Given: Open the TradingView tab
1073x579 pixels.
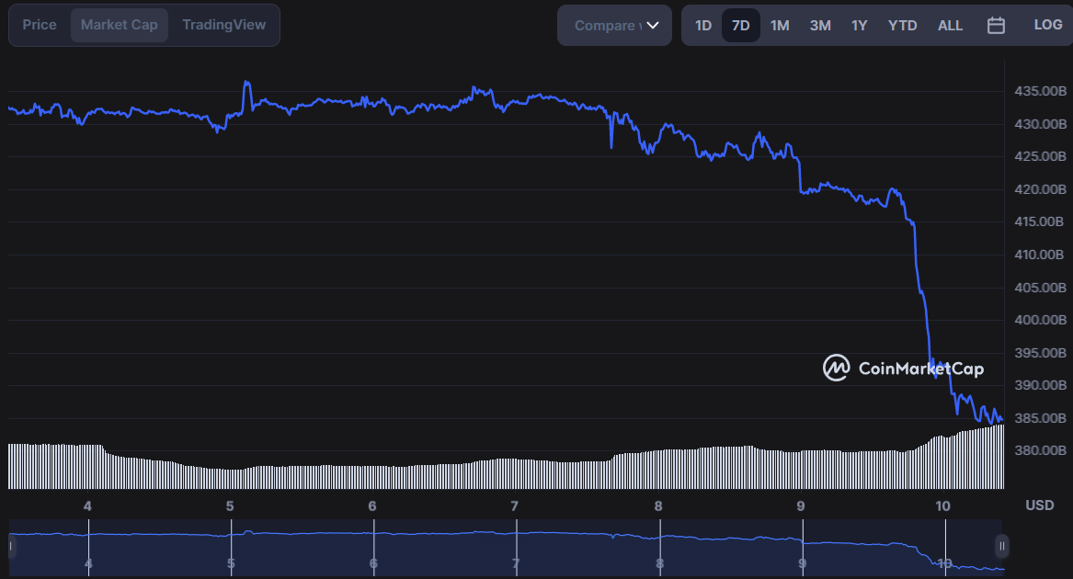Looking at the screenshot, I should [x=223, y=25].
